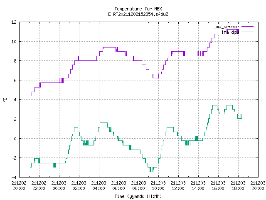Click the x-axis tick "211203 08:00"
This screenshot has height=200, width=266.
pos(138,185)
